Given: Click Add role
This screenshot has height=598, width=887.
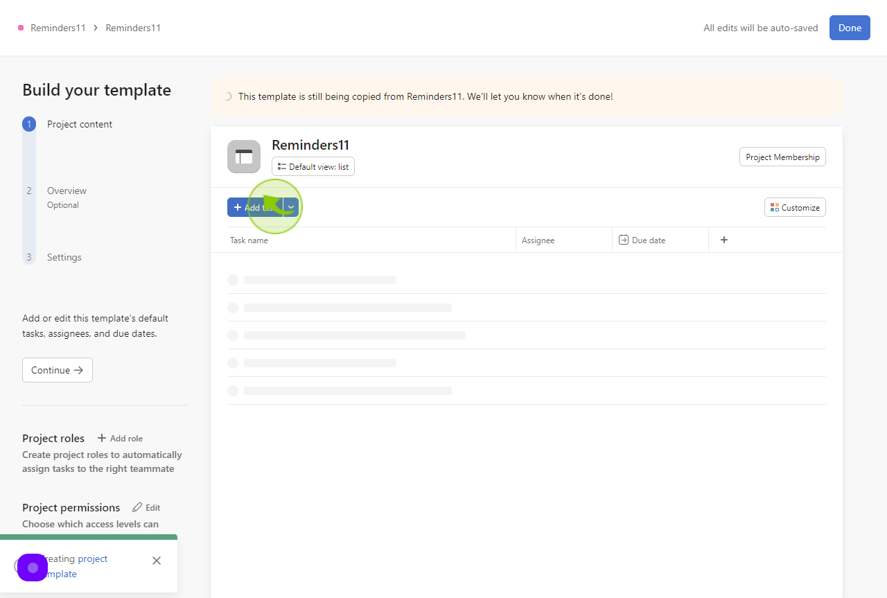Looking at the screenshot, I should [121, 438].
